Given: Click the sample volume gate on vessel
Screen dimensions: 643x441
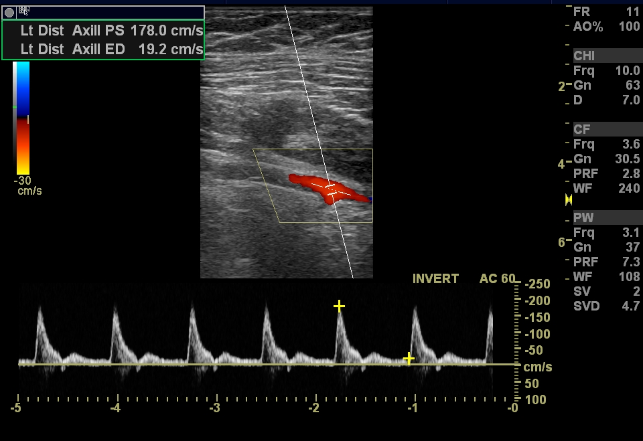Looking at the screenshot, I should pos(330,187).
